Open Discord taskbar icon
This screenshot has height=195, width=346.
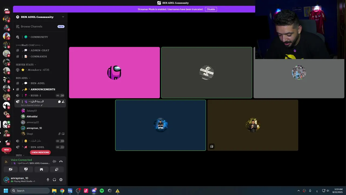94,191
